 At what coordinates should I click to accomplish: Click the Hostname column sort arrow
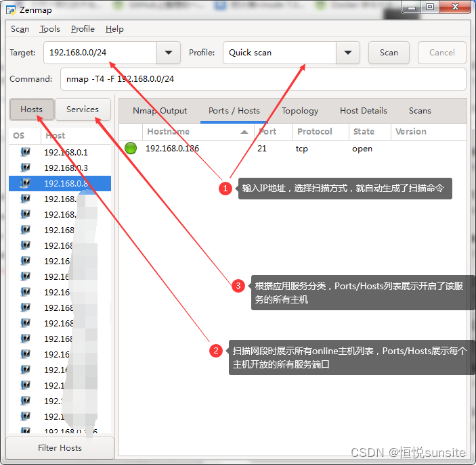[244, 132]
